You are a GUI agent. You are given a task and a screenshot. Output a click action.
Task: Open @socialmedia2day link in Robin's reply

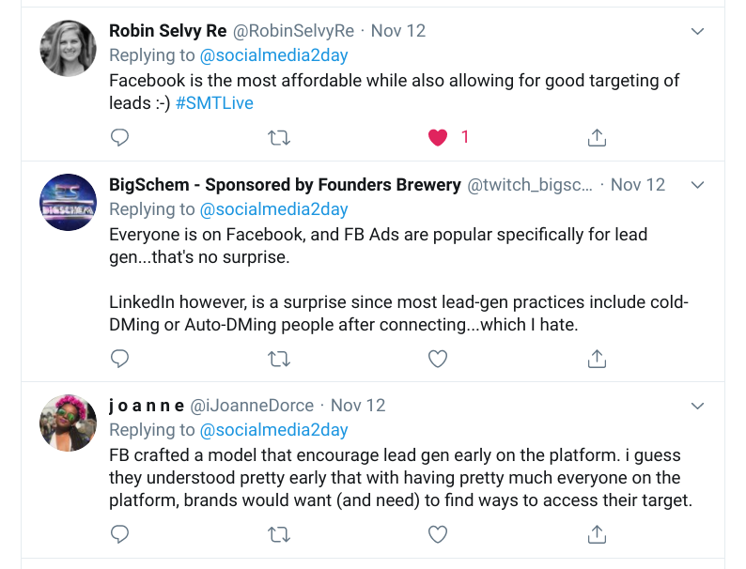click(x=274, y=55)
